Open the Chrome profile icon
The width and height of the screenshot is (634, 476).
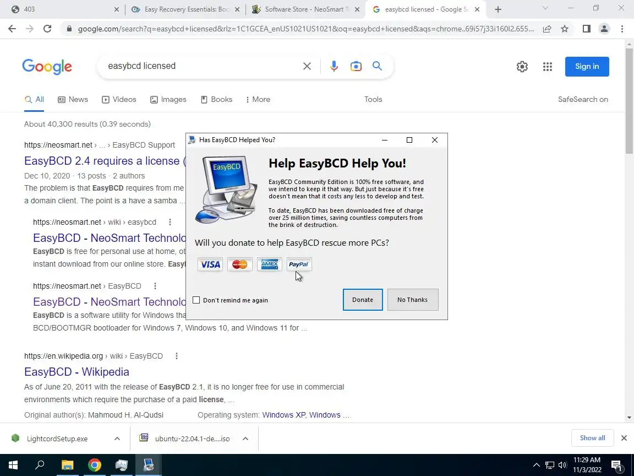point(604,29)
